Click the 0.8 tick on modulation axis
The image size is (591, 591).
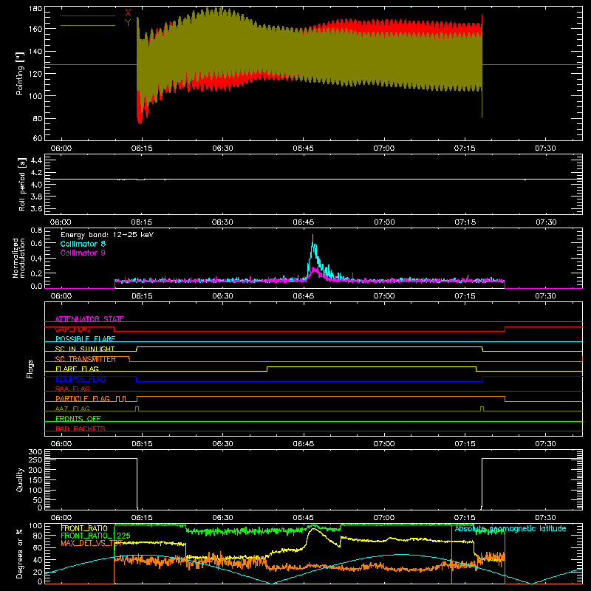click(x=36, y=230)
